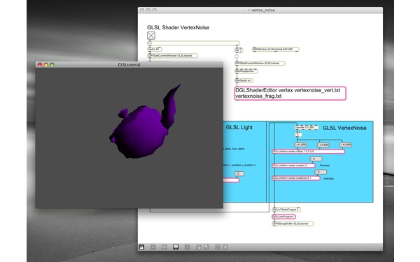
Task: Click the small round button below sel 1
Action: click(x=237, y=57)
